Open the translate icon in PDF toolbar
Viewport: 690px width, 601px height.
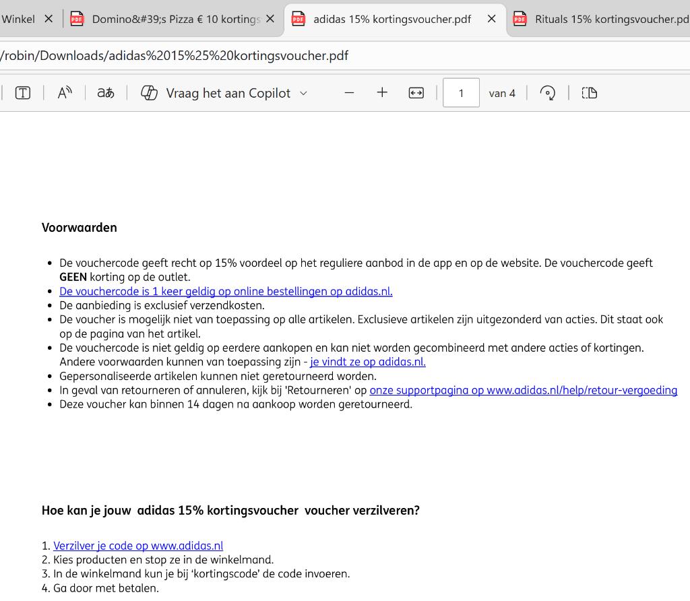(106, 93)
